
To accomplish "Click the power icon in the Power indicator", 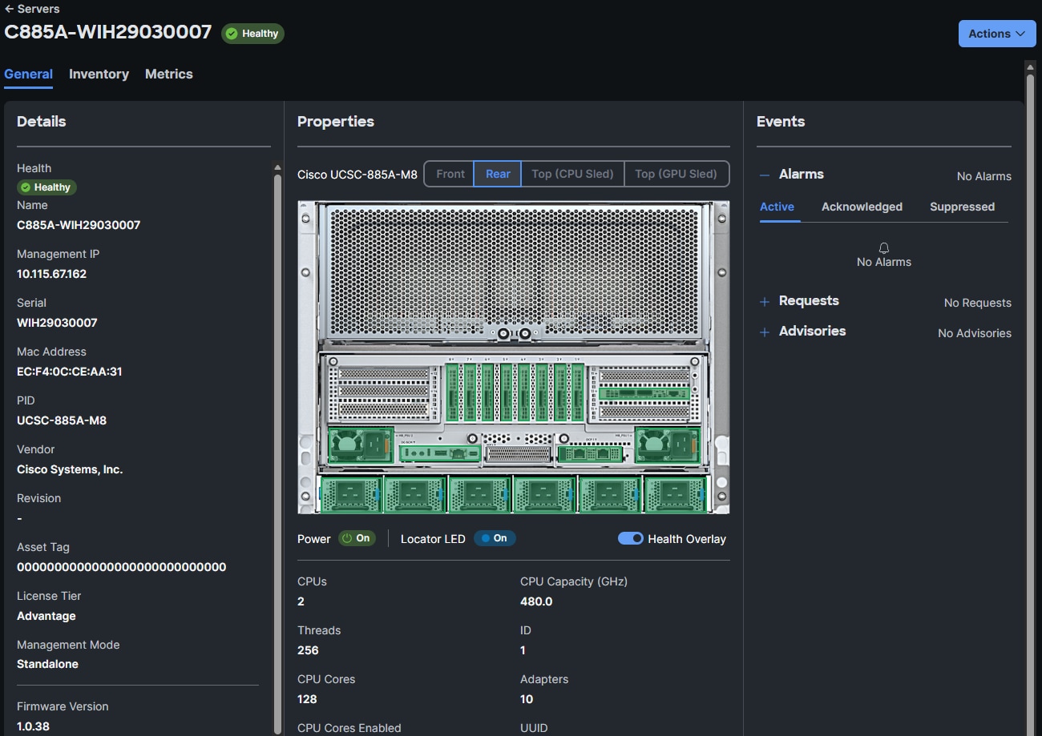I will [x=348, y=538].
